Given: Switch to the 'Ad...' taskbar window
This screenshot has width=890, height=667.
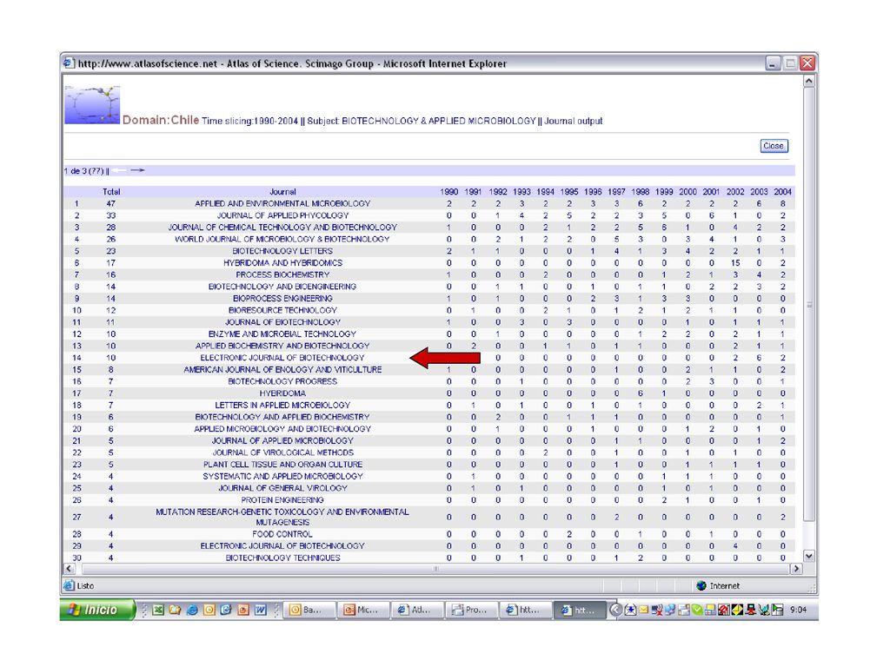Looking at the screenshot, I should click(418, 610).
